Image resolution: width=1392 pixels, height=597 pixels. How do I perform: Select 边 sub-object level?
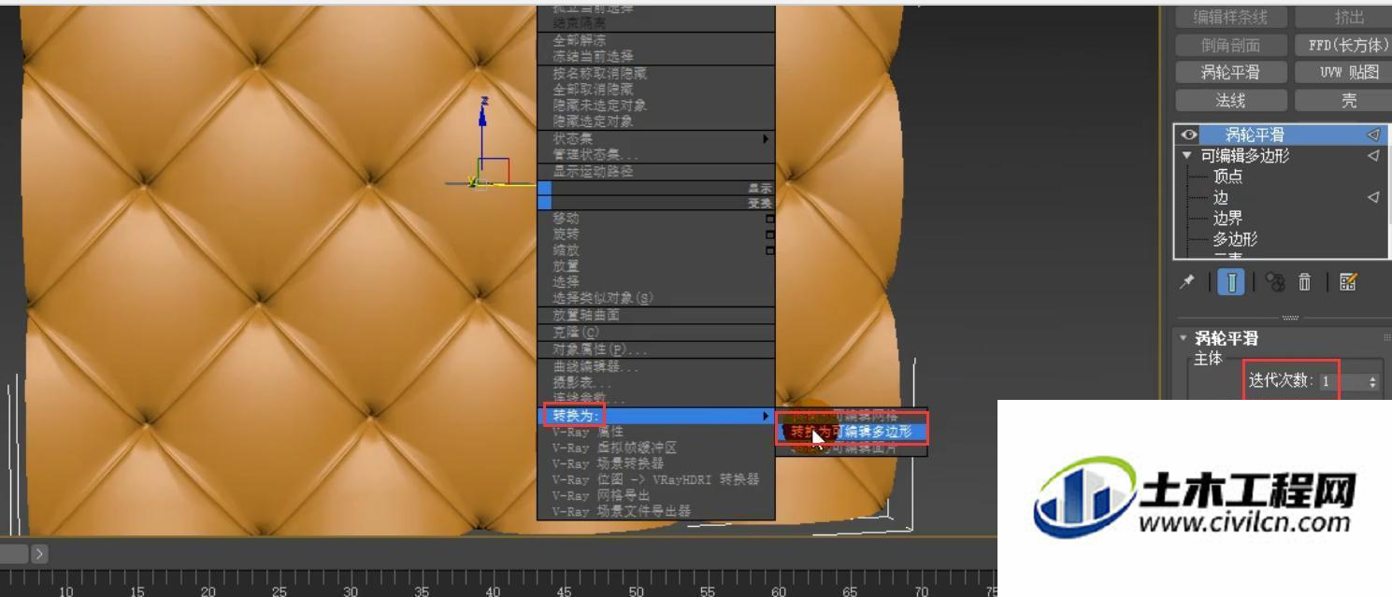click(x=1220, y=197)
